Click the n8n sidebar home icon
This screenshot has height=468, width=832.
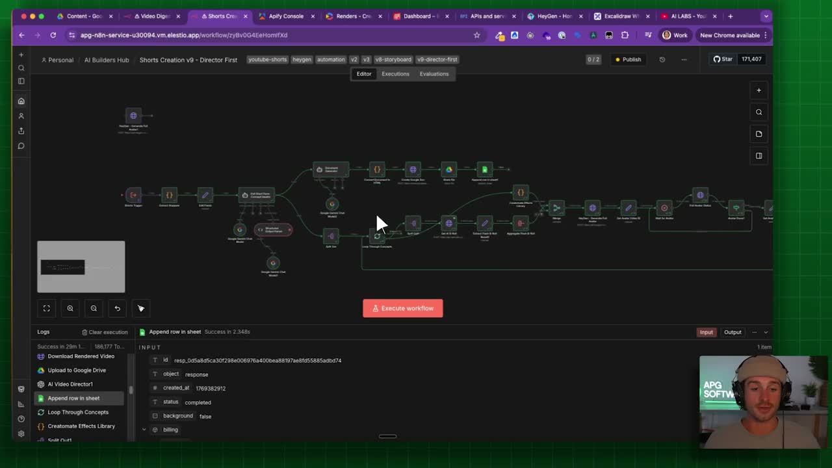coord(21,101)
